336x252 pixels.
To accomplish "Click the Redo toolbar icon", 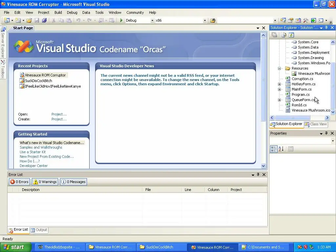I will [x=89, y=20].
